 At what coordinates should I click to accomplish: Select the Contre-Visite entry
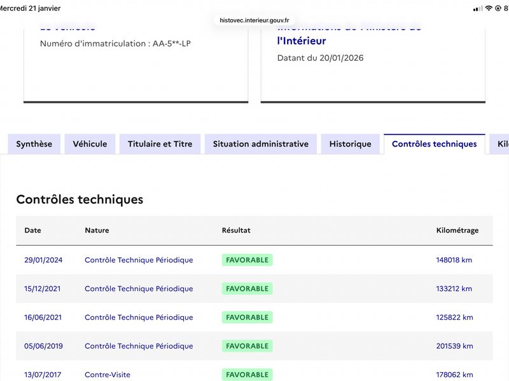[x=108, y=375]
